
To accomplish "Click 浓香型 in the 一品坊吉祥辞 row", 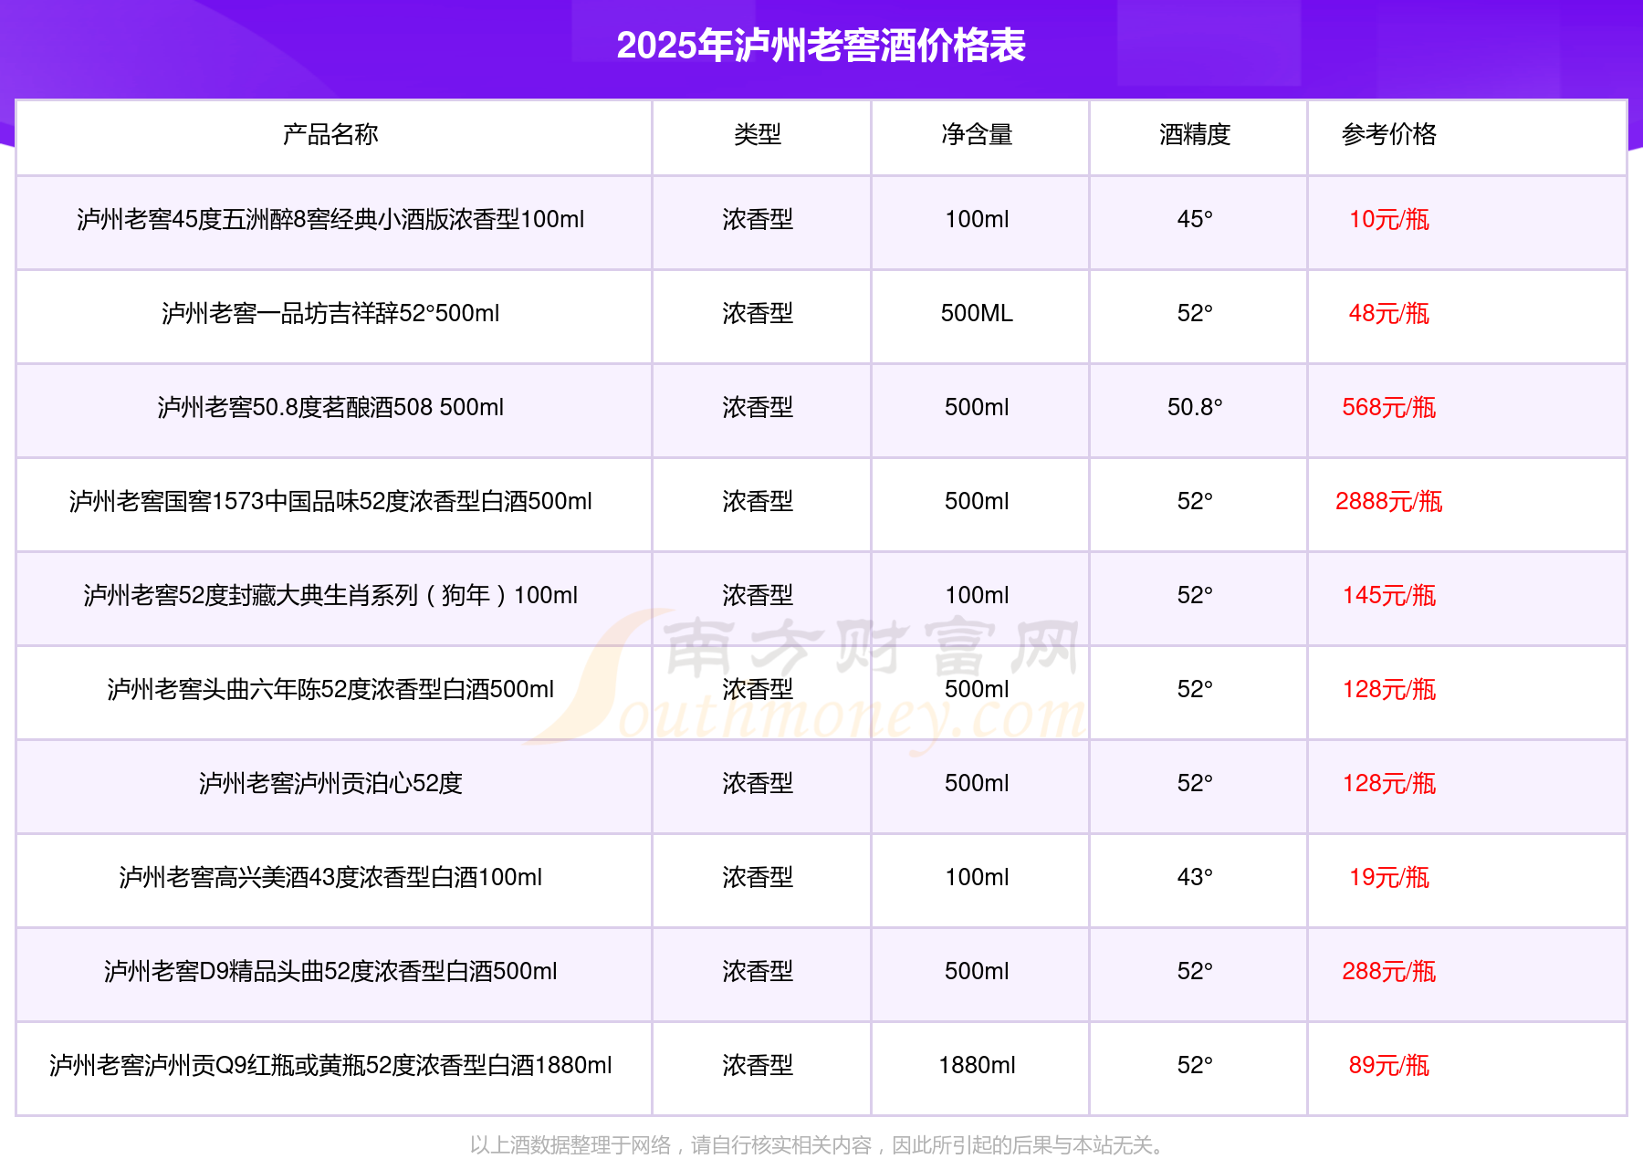I will coord(758,313).
